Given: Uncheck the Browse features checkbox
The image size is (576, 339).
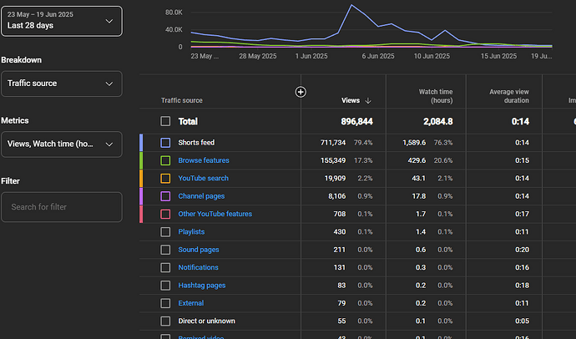Looking at the screenshot, I should 165,160.
